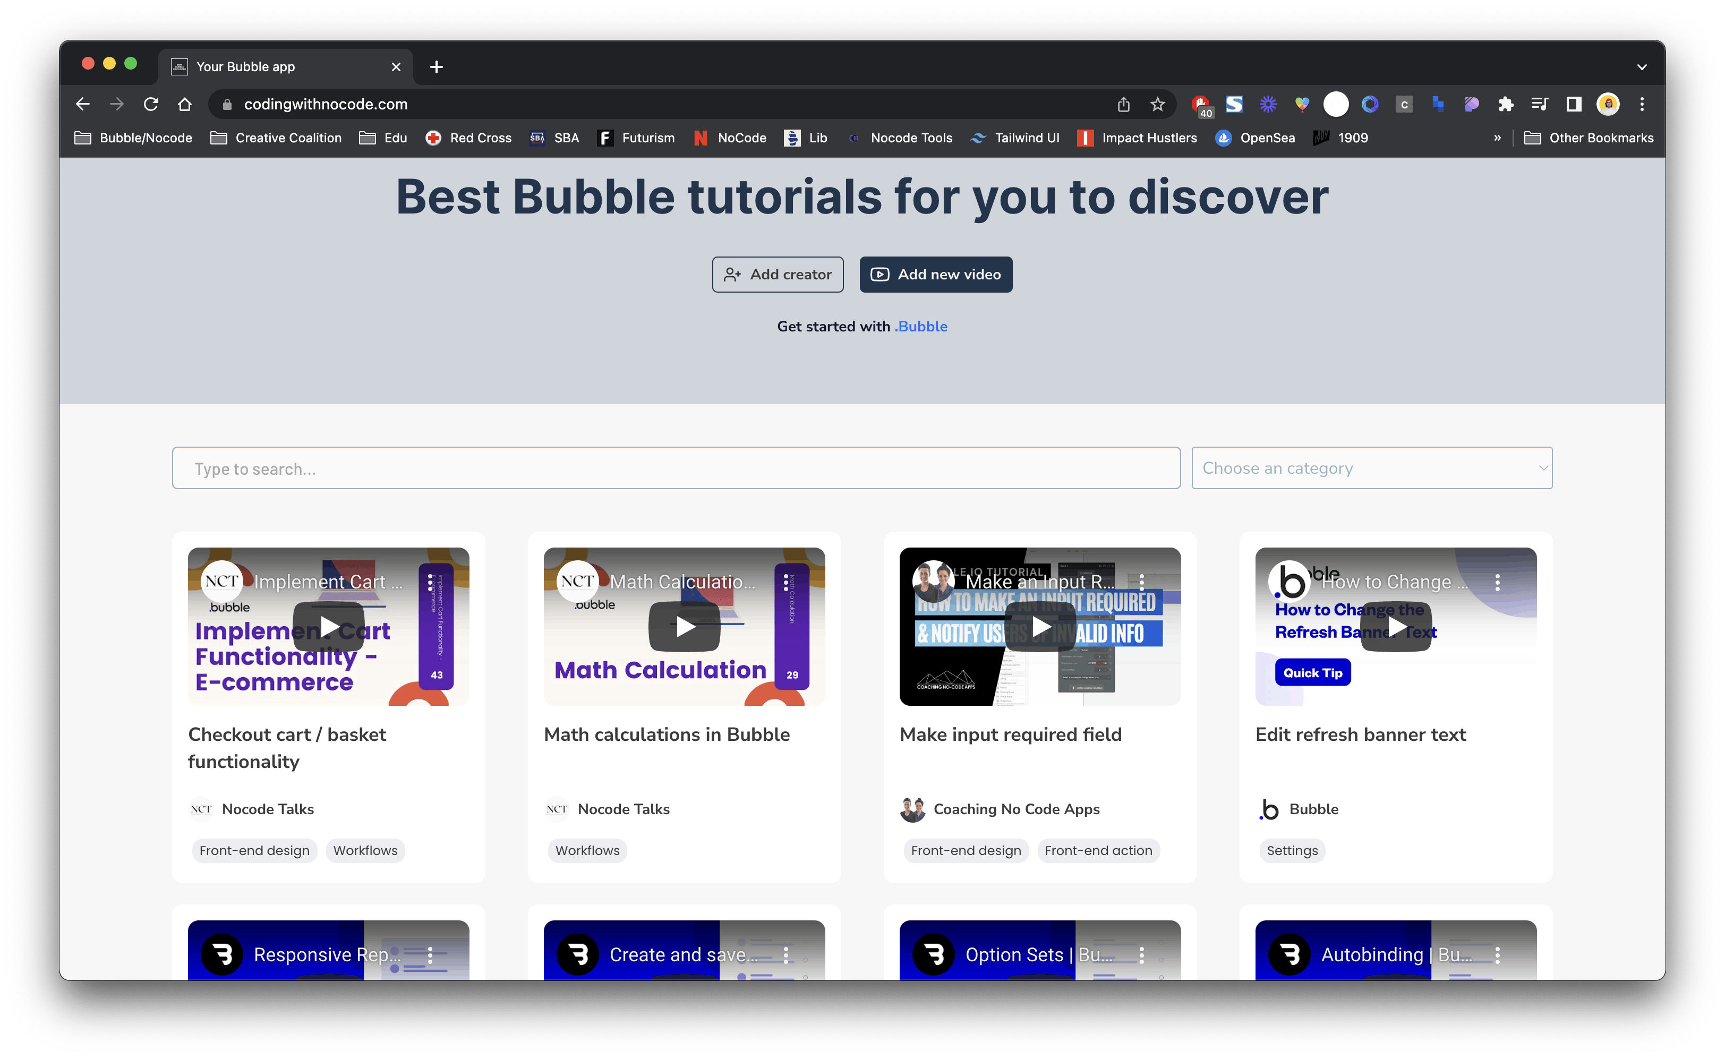Click the Math calculations in Bubble title
Image resolution: width=1725 pixels, height=1059 pixels.
667,734
